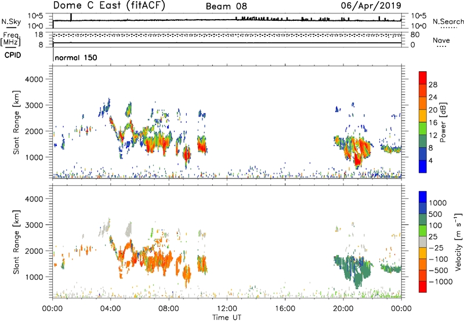Select the '80' Nave tick label
The width and height of the screenshot is (464, 321).
coord(415,35)
